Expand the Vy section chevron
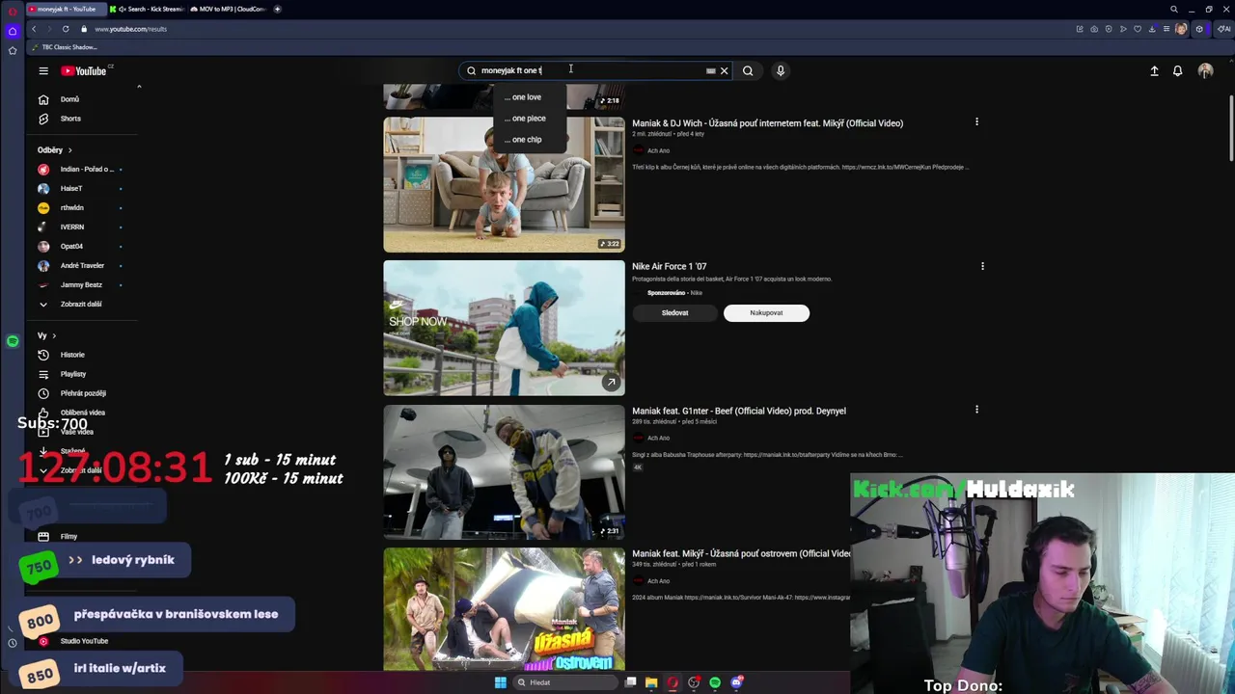1235x694 pixels. click(54, 335)
